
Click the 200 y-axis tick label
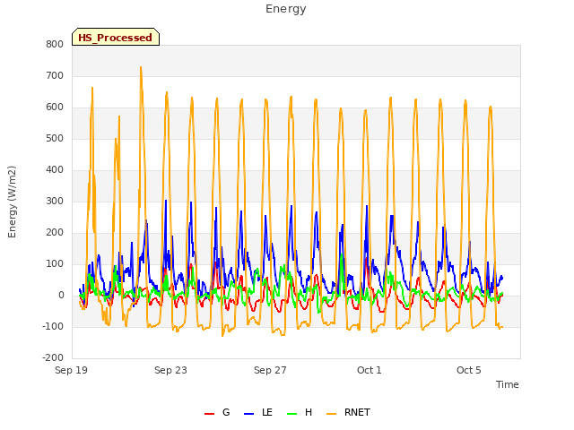(x=55, y=233)
